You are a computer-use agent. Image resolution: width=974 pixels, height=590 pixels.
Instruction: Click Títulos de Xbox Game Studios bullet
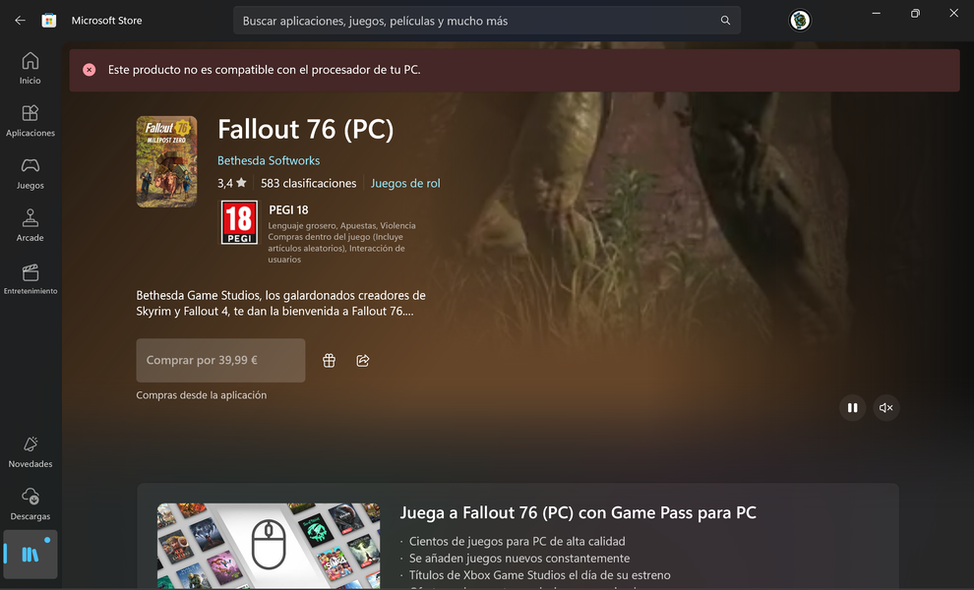tap(539, 575)
